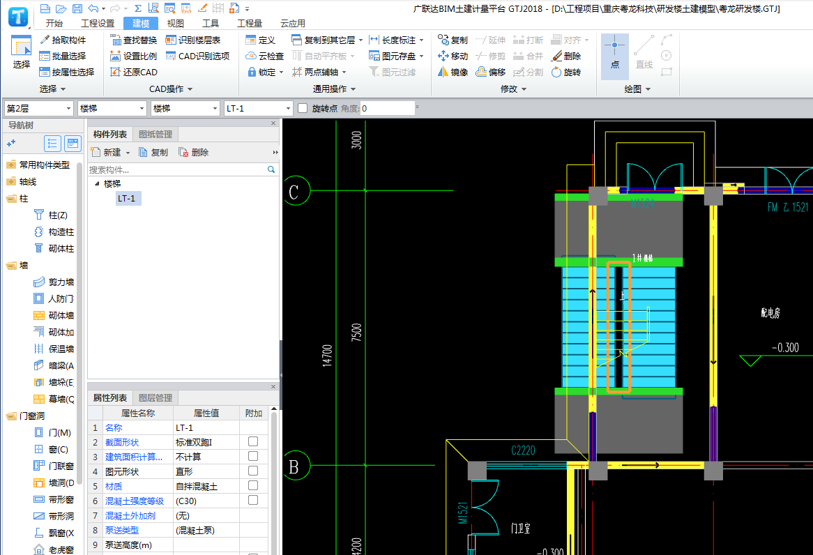This screenshot has width=813, height=555.
Task: Click the 名称 property value LT-1
Action: (x=206, y=428)
